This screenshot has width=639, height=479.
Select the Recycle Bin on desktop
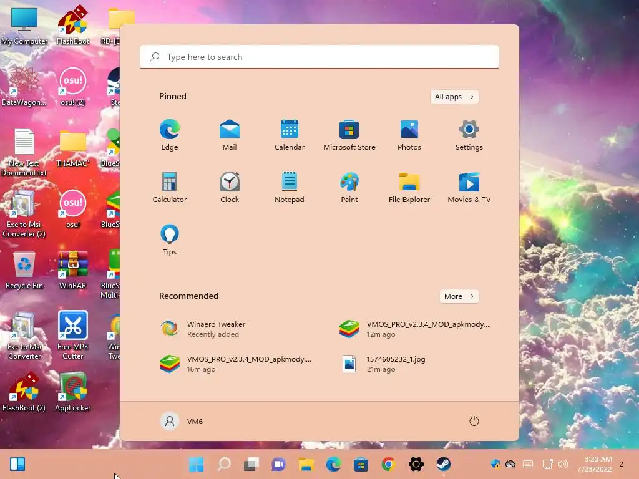click(x=24, y=270)
